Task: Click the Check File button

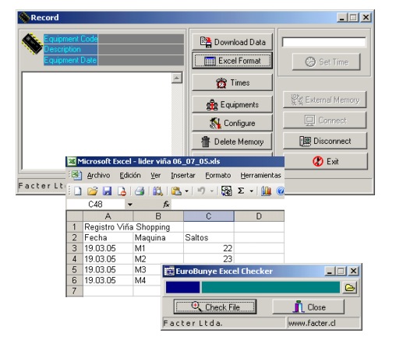Action: coord(215,307)
